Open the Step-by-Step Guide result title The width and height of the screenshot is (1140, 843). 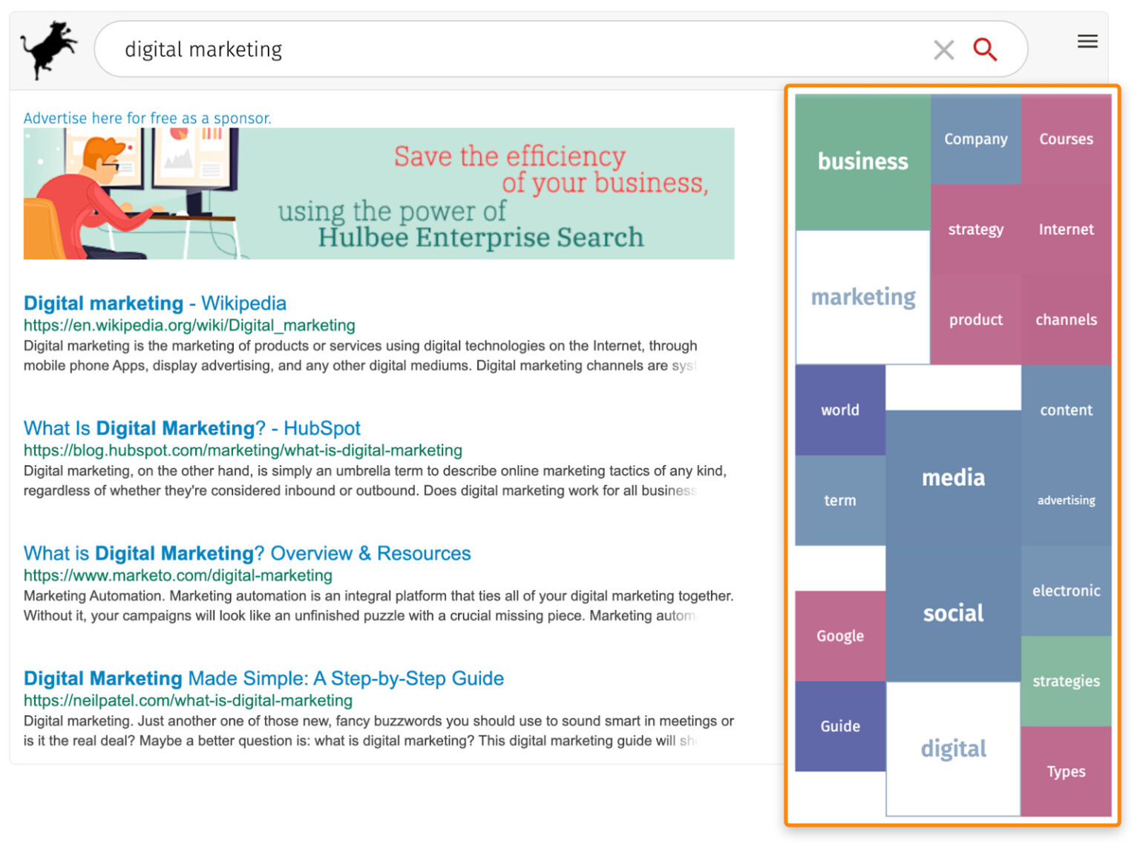click(x=263, y=678)
